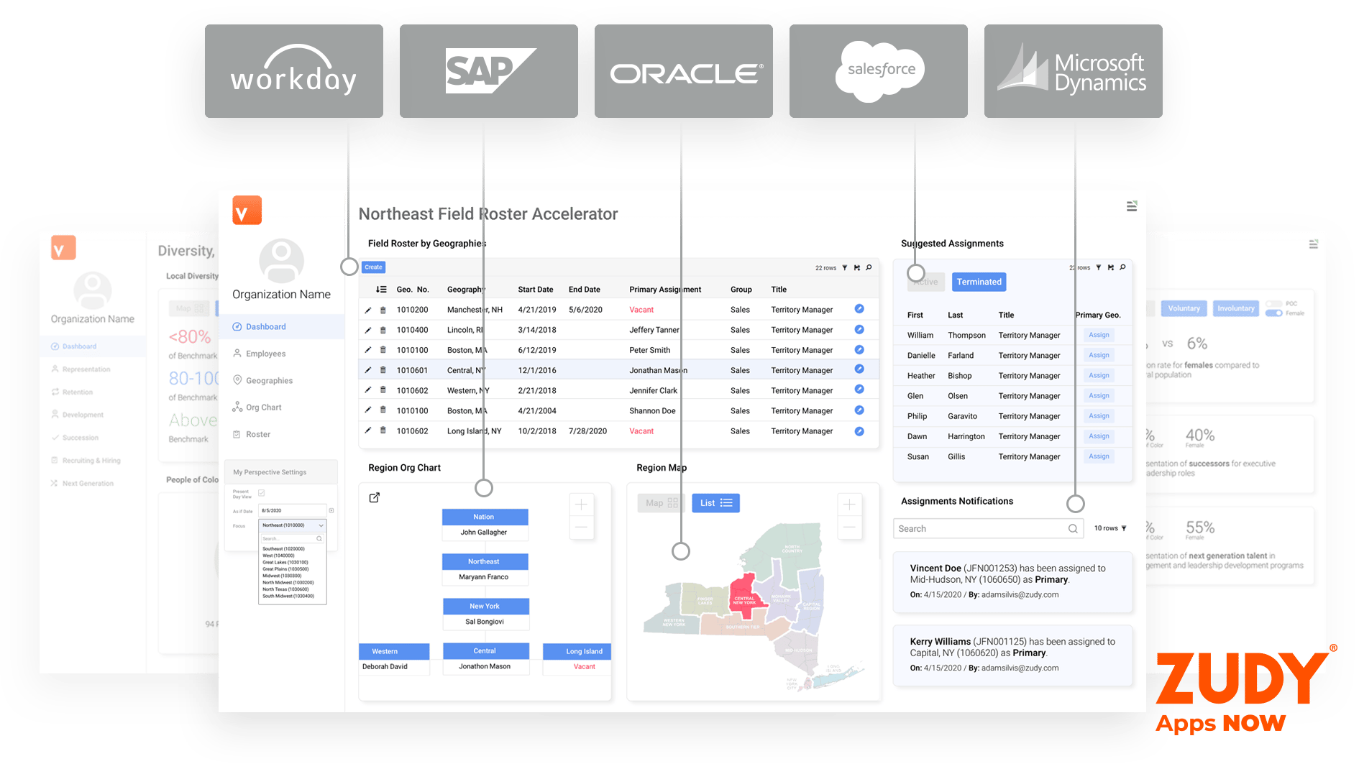
Task: Switch Suggested Assignments to Active
Action: [926, 282]
